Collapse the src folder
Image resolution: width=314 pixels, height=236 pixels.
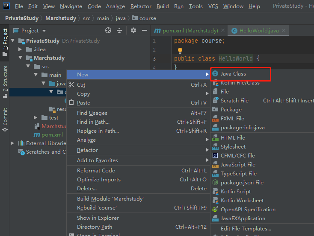(28, 66)
